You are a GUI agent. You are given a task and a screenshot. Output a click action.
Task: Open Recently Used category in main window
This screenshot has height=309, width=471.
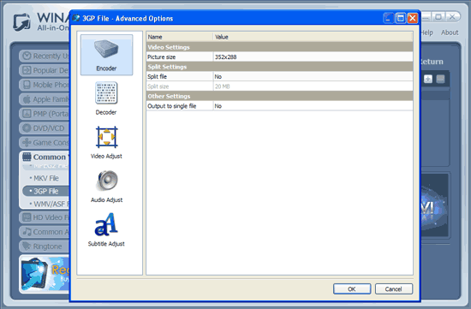coord(45,56)
